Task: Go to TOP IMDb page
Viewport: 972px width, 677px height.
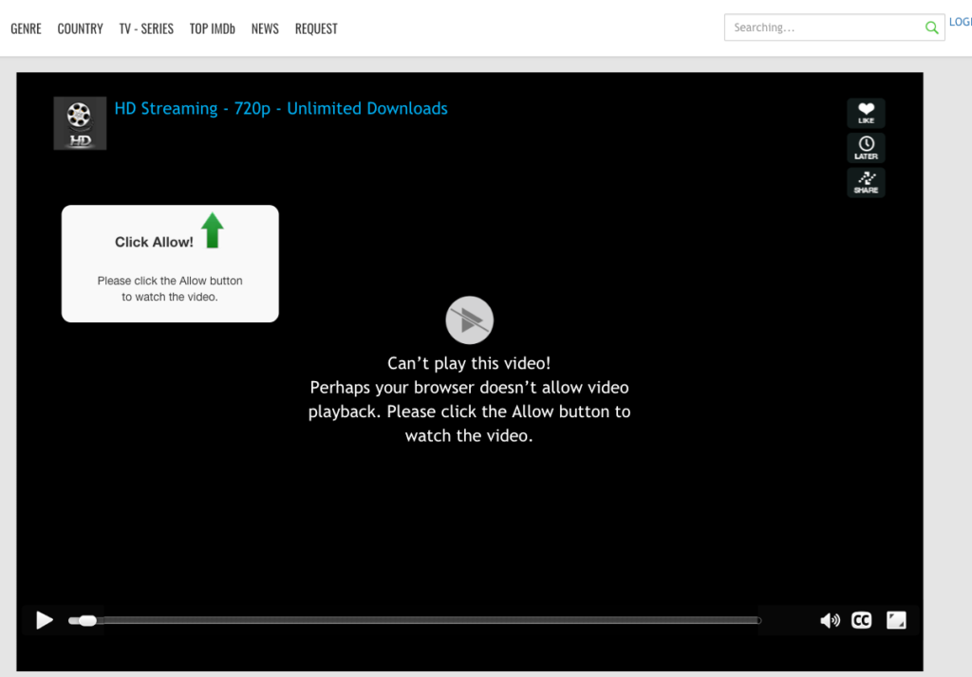Action: tap(212, 28)
